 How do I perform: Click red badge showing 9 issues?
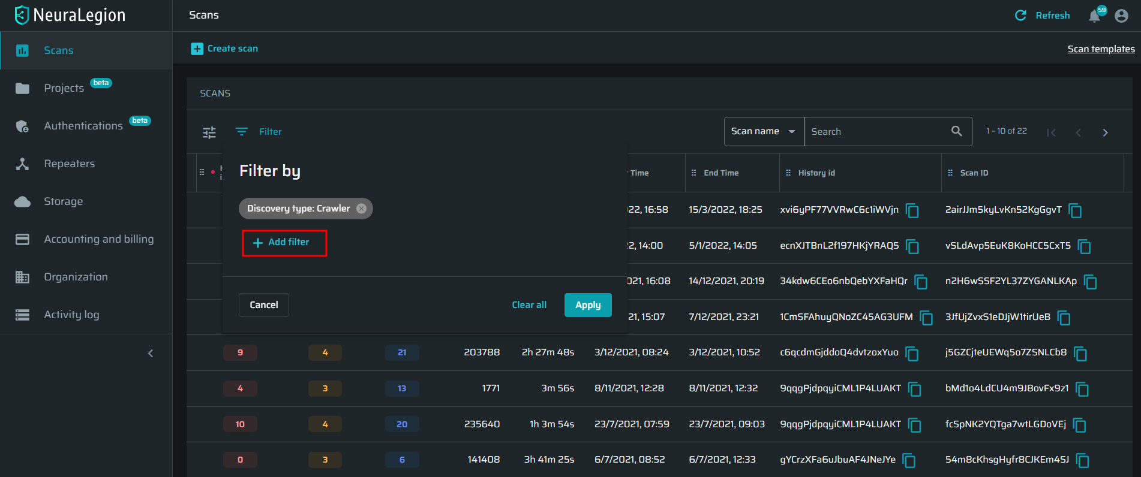tap(240, 352)
